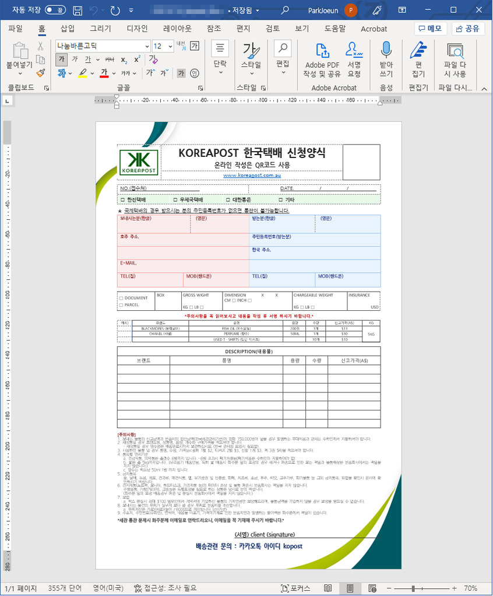Click the Phonetic Guide icon
Image resolution: width=493 pixels, height=596 pixels.
181,45
